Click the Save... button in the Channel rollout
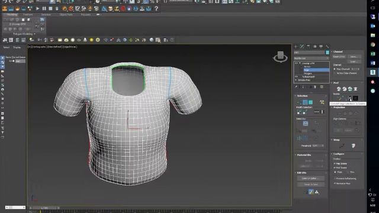This screenshot has height=213, width=379. pyautogui.click(x=354, y=57)
